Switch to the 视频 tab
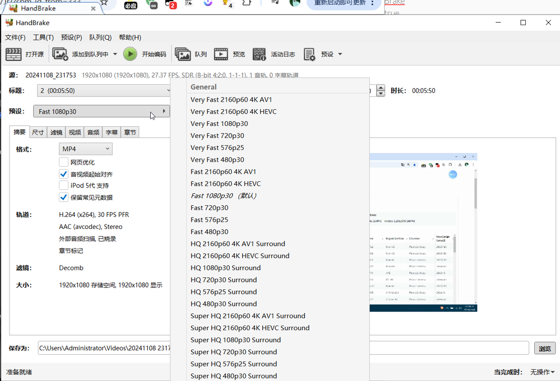The image size is (560, 381). [x=74, y=132]
